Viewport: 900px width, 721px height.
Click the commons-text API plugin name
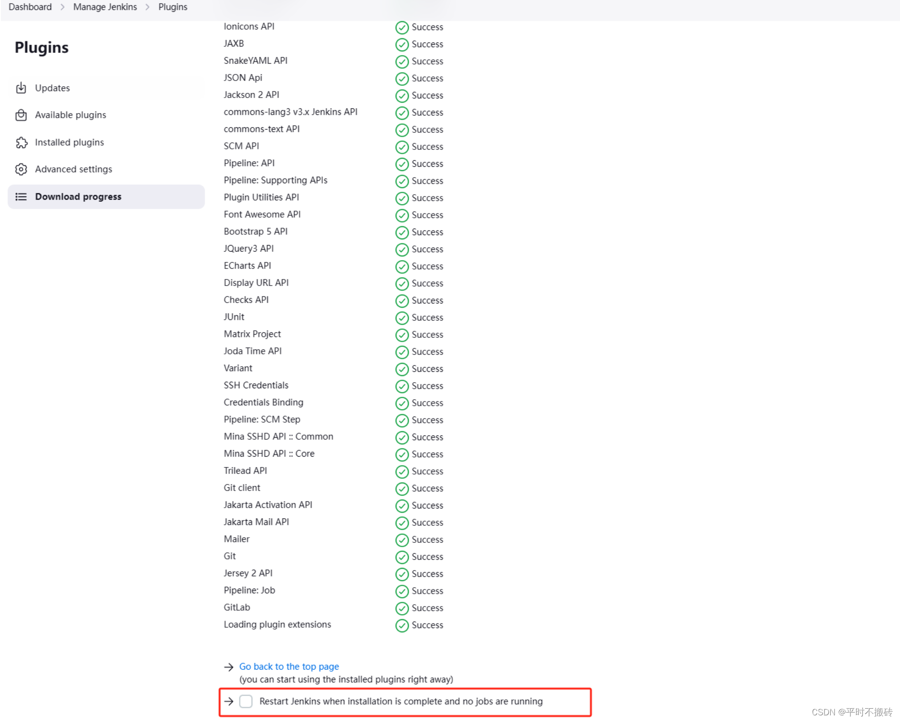pyautogui.click(x=262, y=129)
